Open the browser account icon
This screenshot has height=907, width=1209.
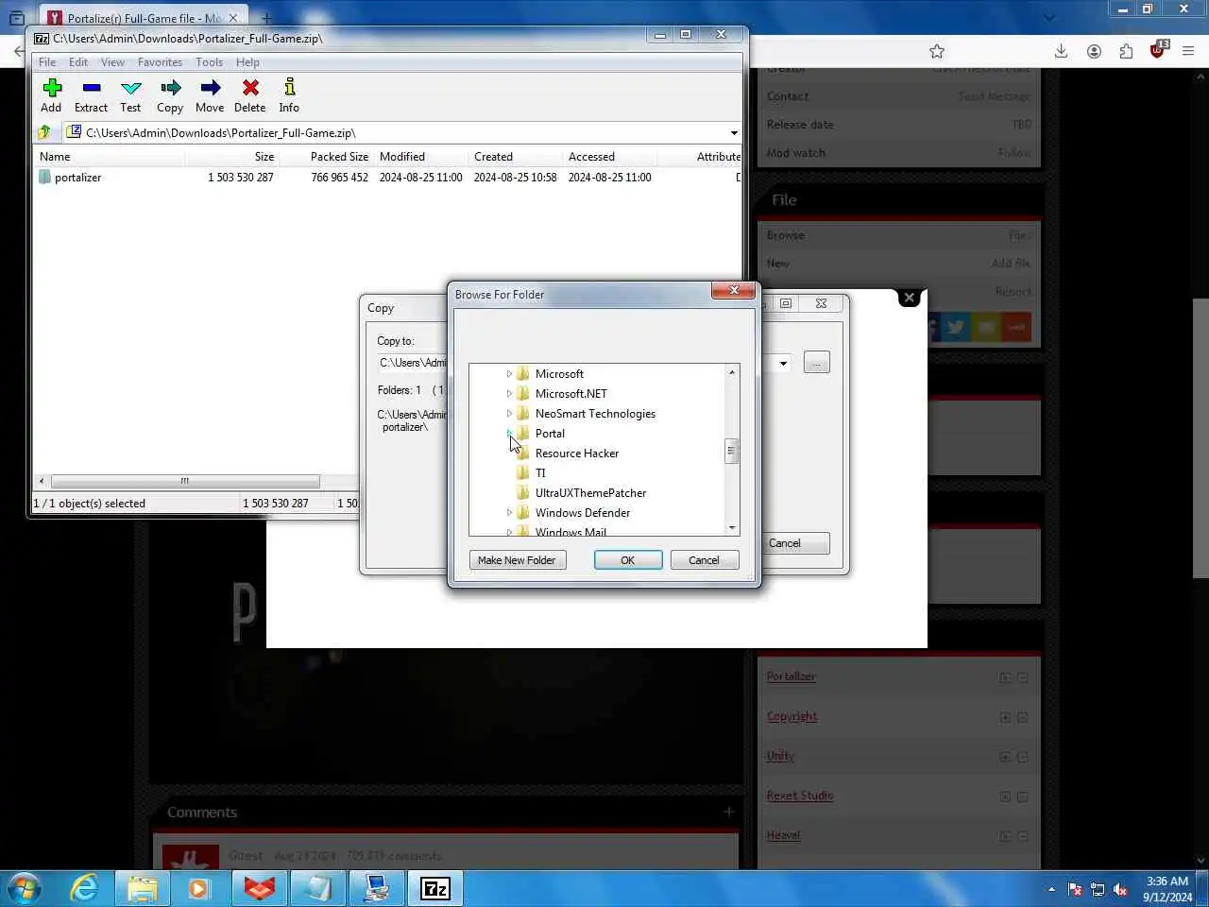point(1094,51)
